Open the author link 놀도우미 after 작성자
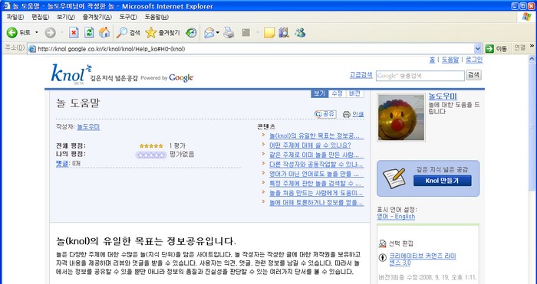The width and height of the screenshot is (537, 284). tap(88, 127)
